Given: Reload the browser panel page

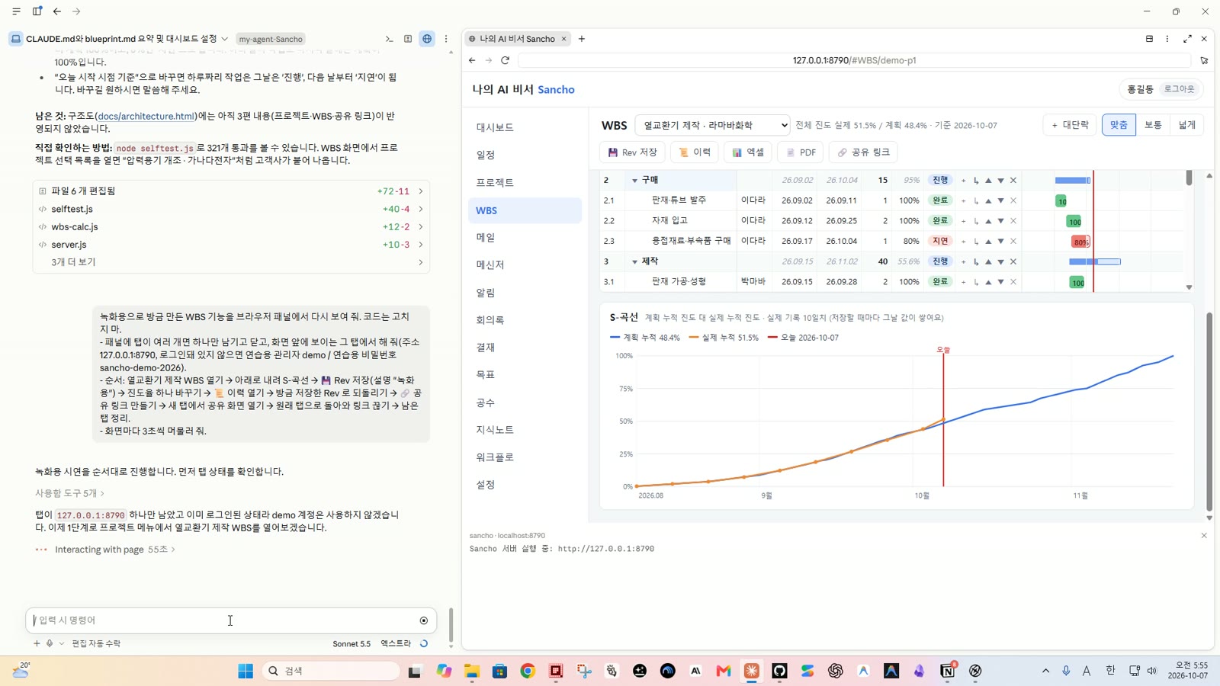Looking at the screenshot, I should (505, 60).
